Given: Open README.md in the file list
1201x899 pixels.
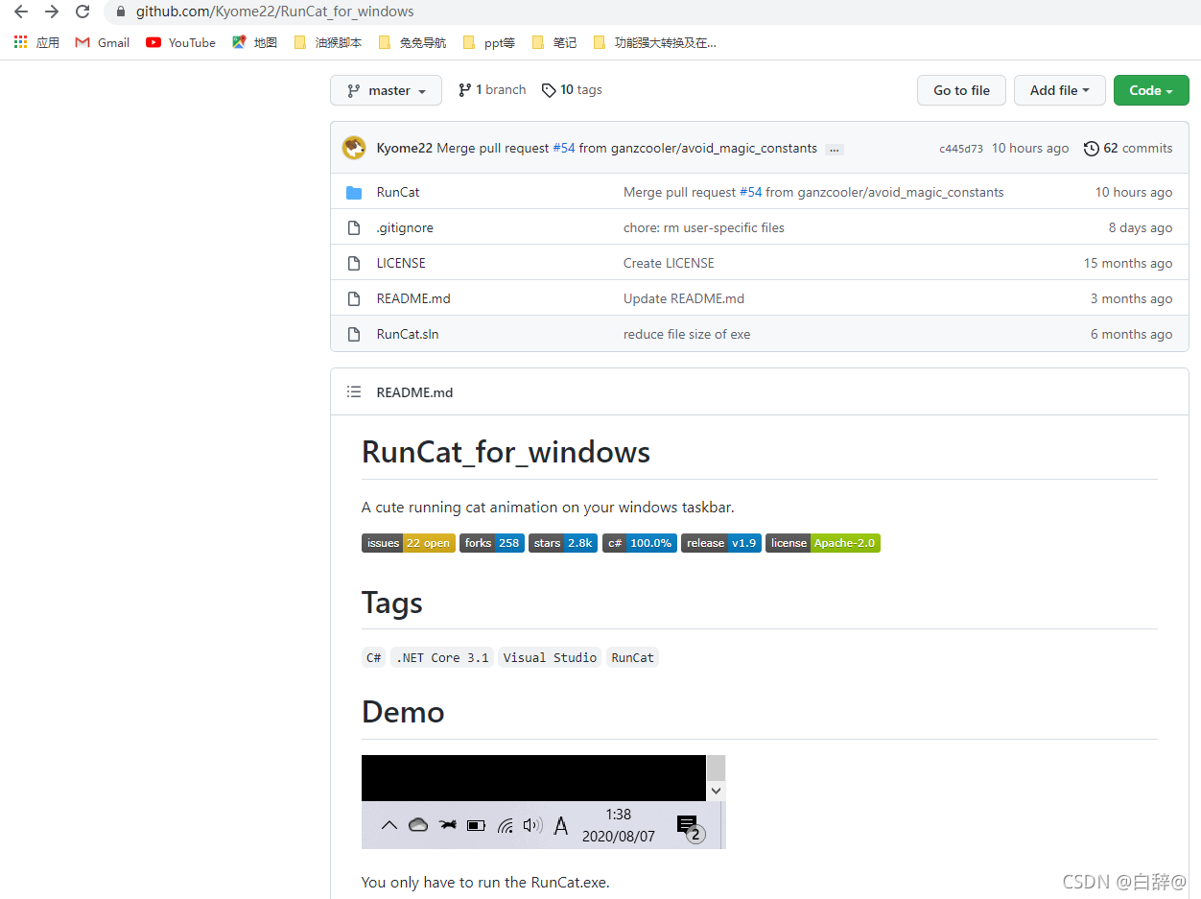Looking at the screenshot, I should 413,298.
